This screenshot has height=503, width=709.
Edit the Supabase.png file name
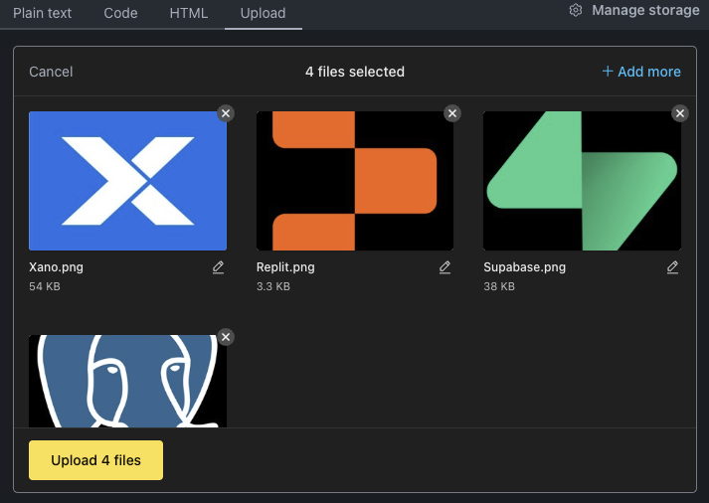point(672,267)
